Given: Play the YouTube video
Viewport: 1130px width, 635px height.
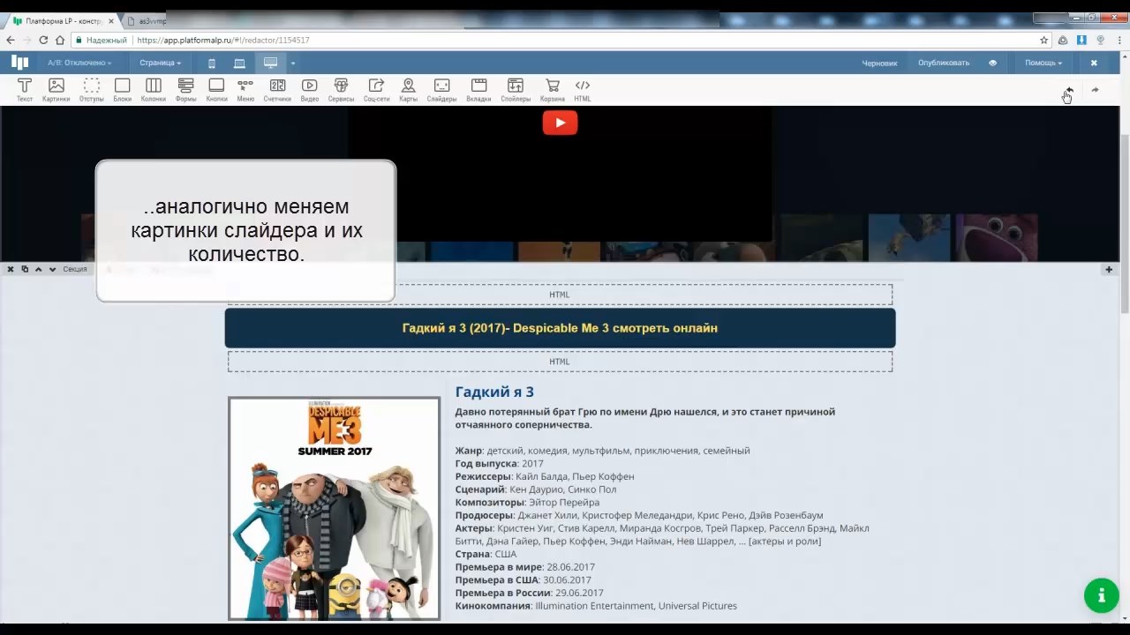Looking at the screenshot, I should coord(560,123).
